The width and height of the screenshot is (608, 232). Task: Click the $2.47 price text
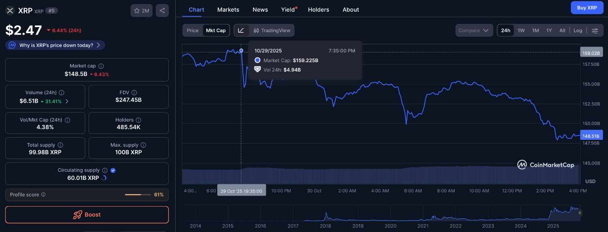(x=24, y=30)
